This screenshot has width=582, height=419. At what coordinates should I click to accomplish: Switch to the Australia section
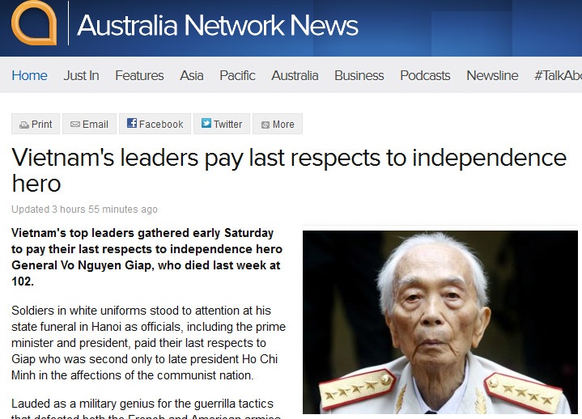pyautogui.click(x=295, y=76)
